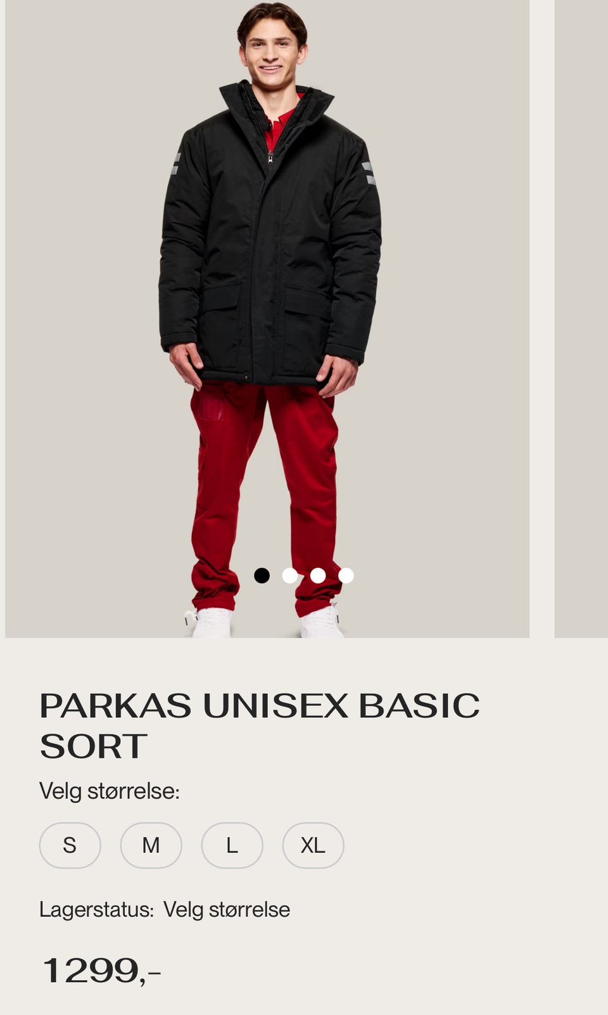The height and width of the screenshot is (1015, 608).
Task: Jump to the third image carousel dot
Action: pos(318,575)
